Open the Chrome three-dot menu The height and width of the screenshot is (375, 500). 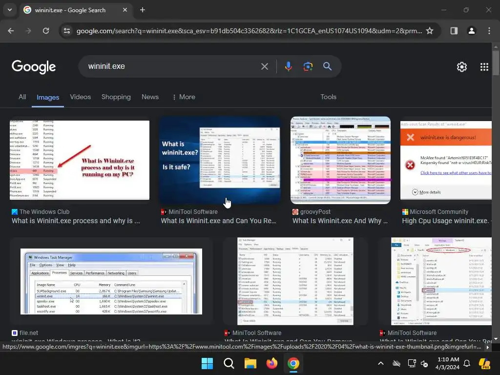[489, 31]
